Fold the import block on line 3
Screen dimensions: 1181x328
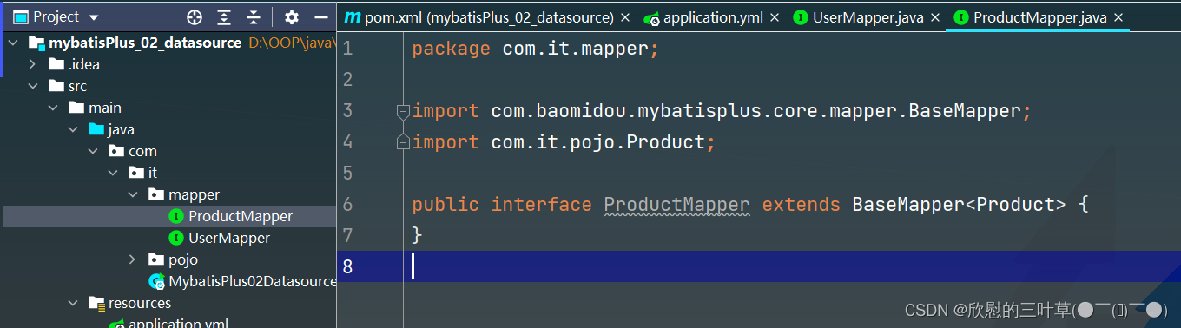click(x=403, y=111)
